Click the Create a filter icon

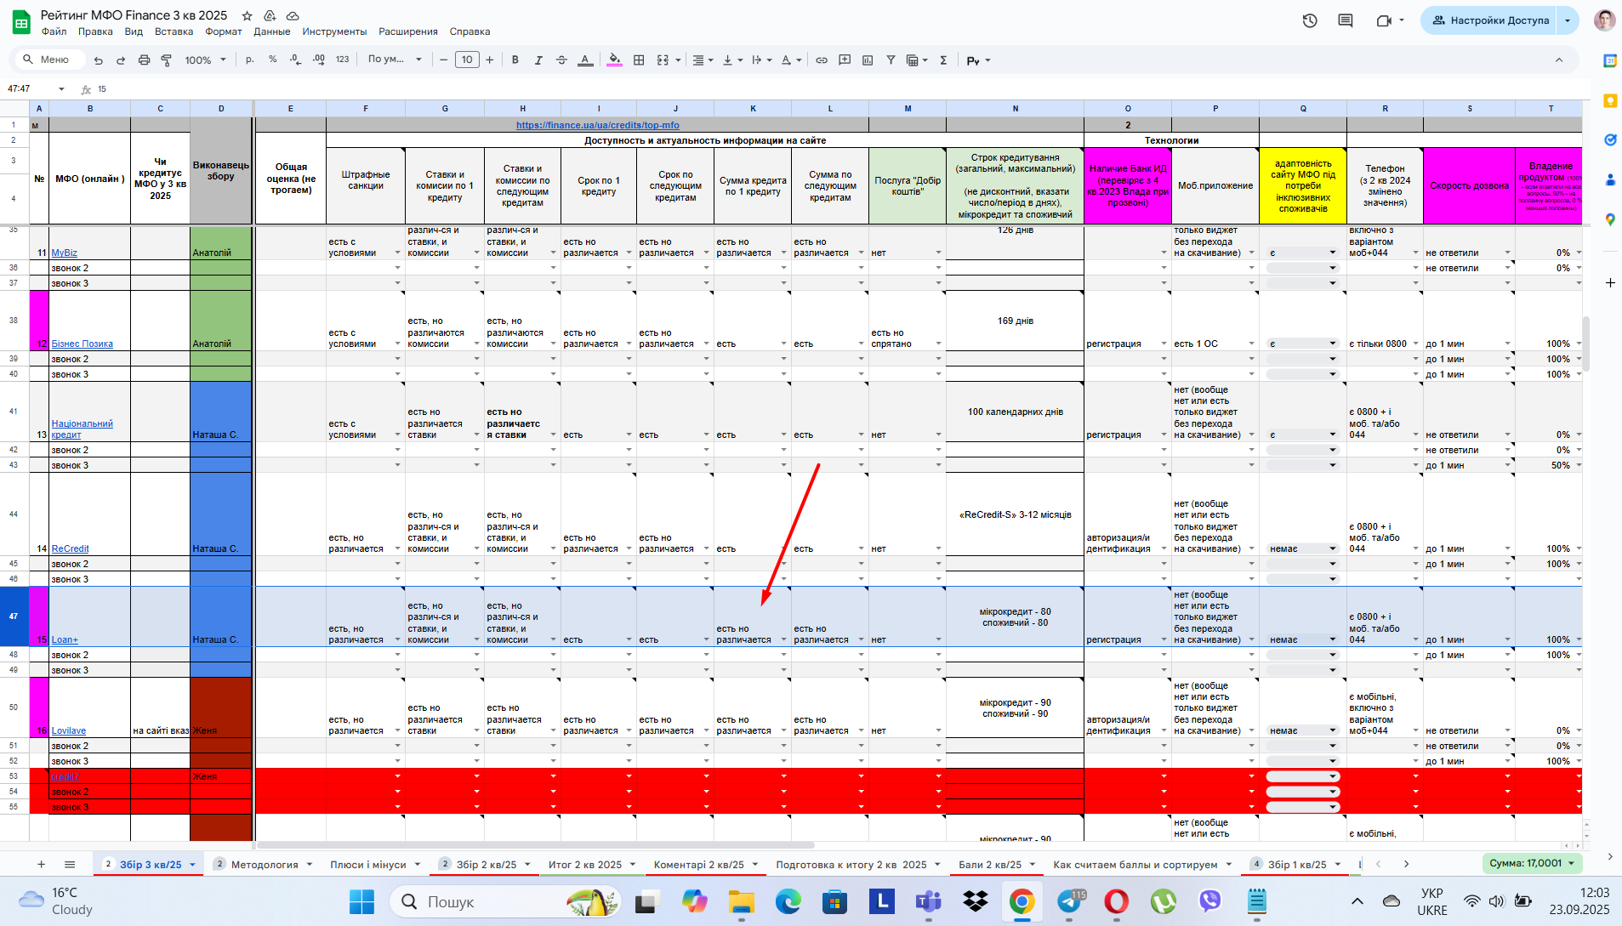coord(891,60)
